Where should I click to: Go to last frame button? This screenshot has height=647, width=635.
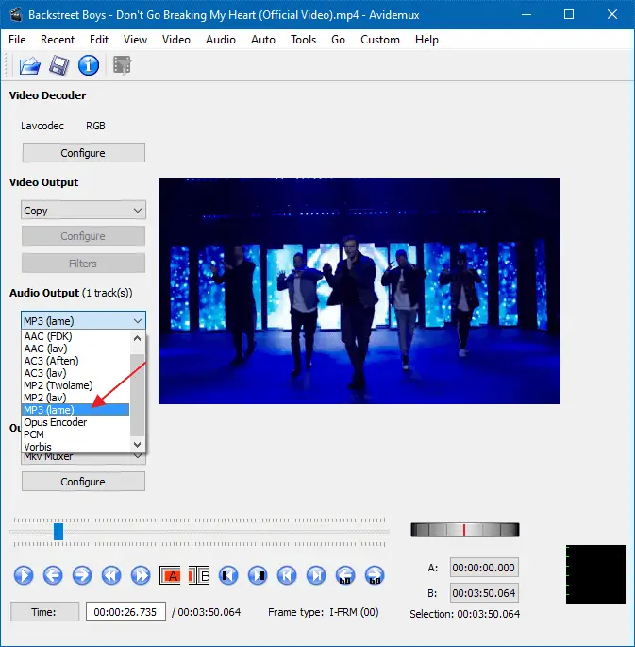[316, 575]
